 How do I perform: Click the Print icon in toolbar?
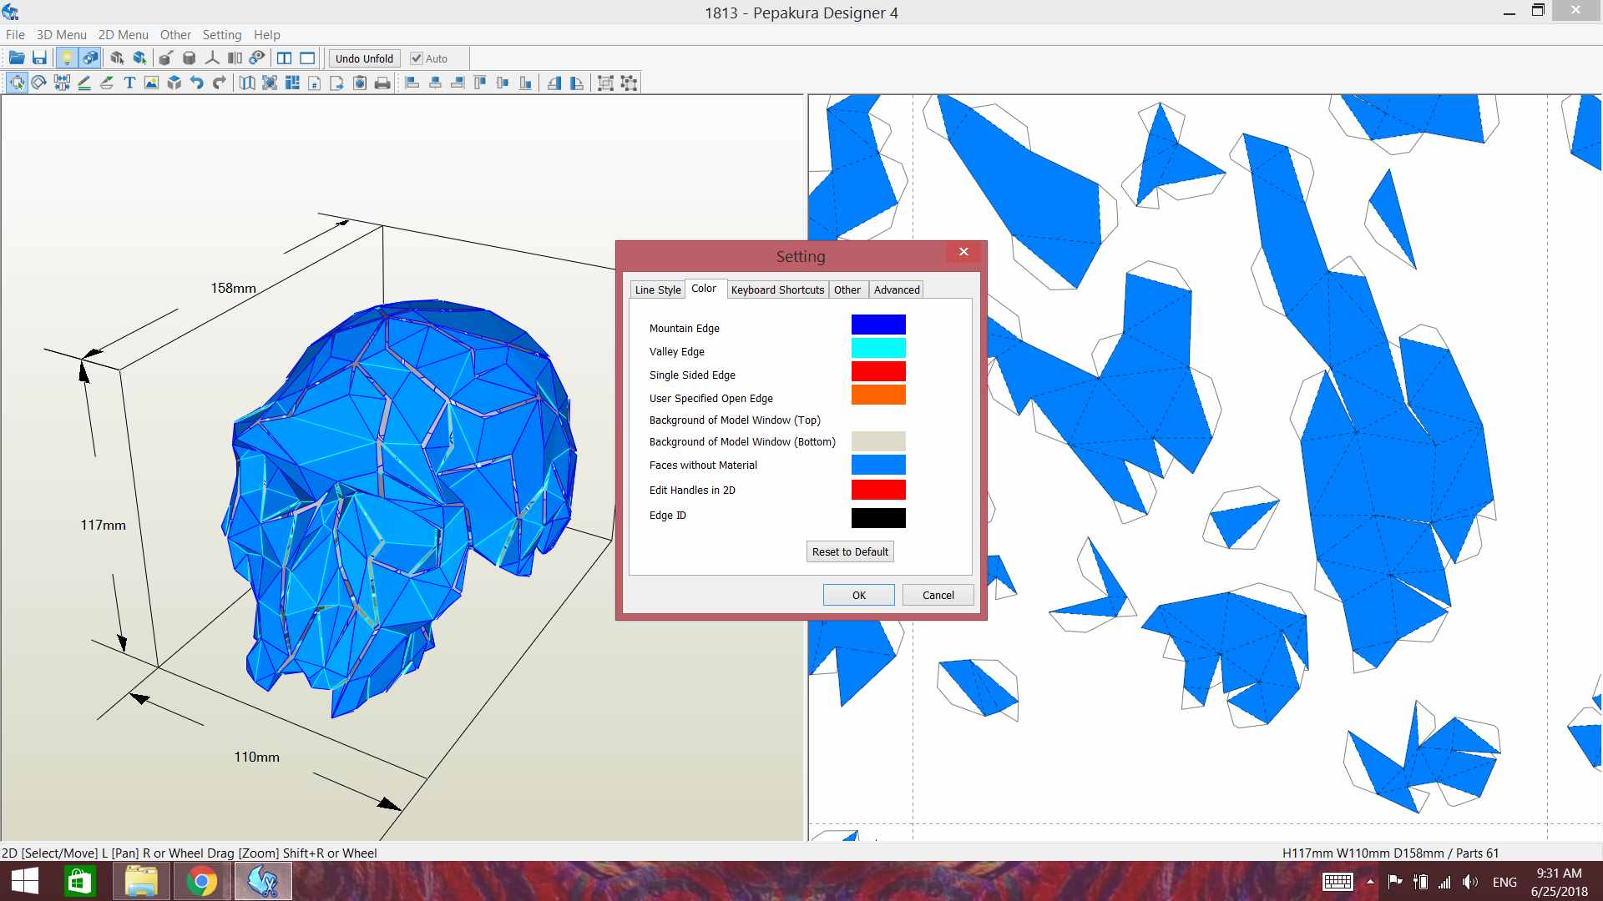[x=382, y=83]
